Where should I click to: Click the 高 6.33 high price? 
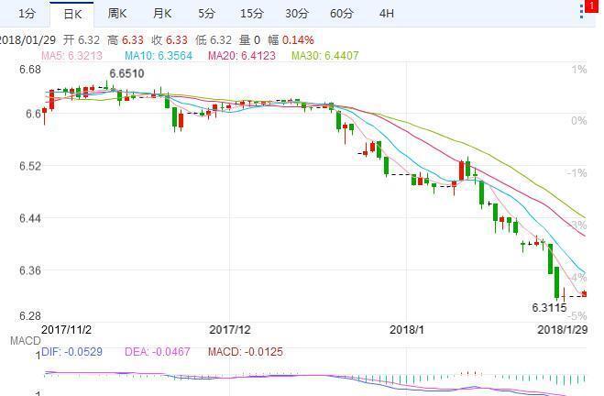(x=126, y=40)
